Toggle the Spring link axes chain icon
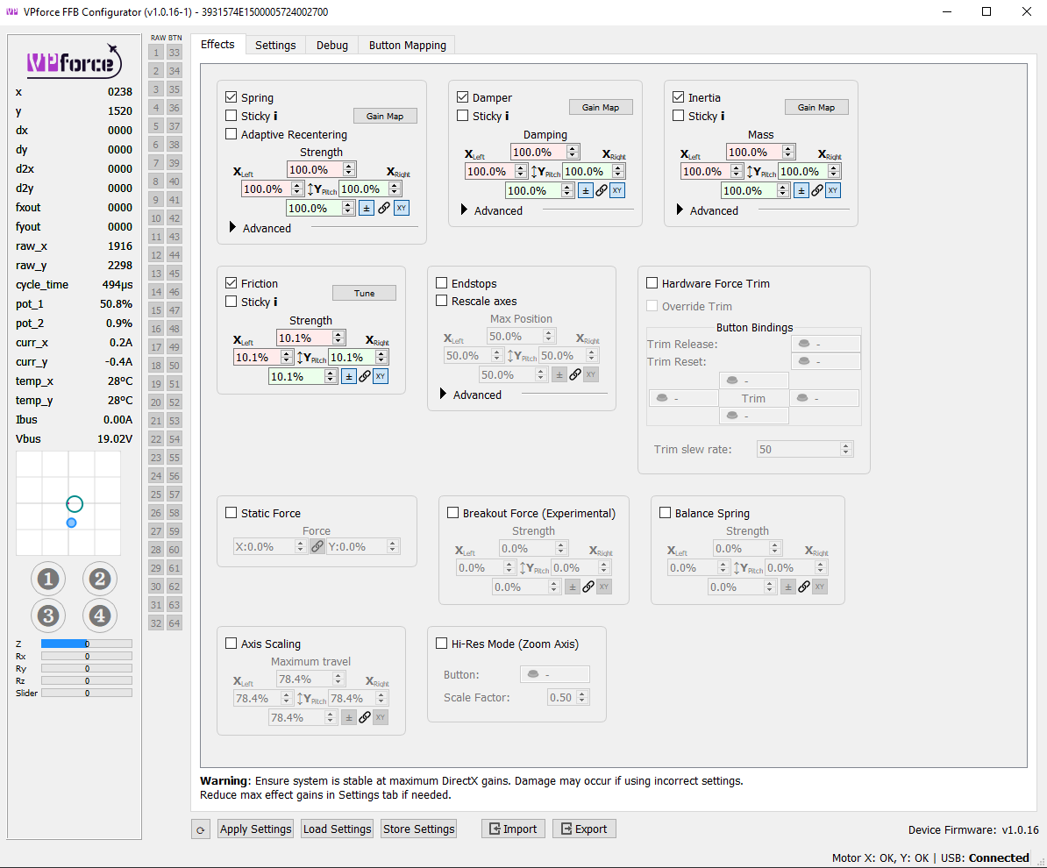 point(384,209)
